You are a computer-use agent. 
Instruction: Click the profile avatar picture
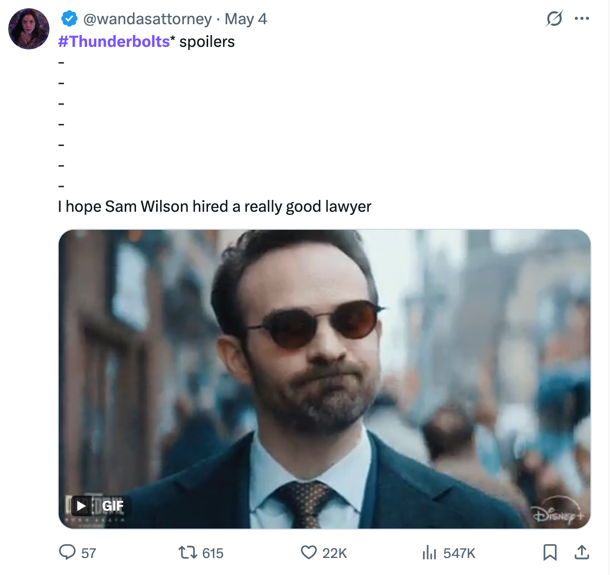pyautogui.click(x=28, y=28)
